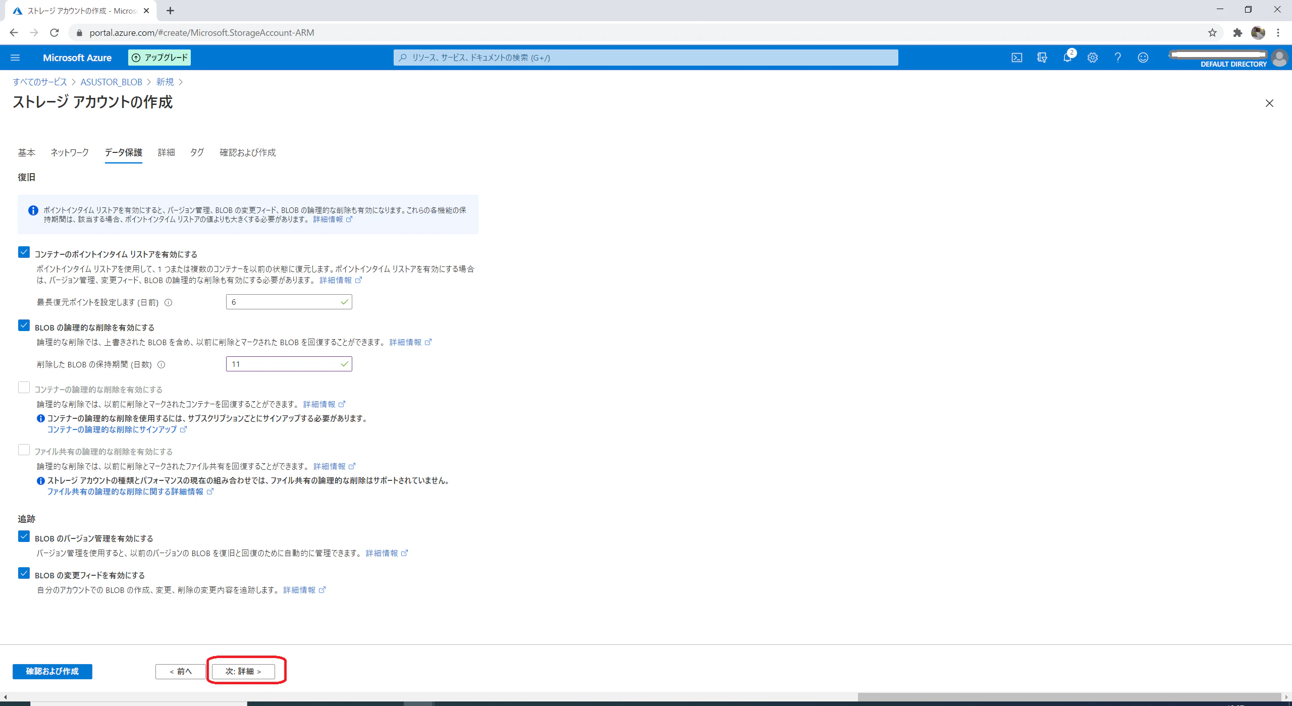Open Cloud Shell from the top bar
Viewport: 1292px width, 706px height.
(1016, 58)
